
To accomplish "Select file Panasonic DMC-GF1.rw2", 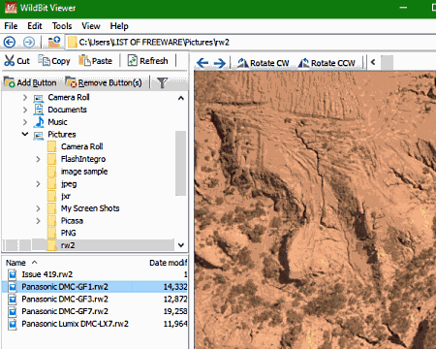I will click(x=65, y=287).
